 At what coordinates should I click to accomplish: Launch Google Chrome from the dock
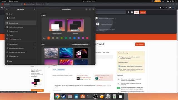pos(58,96)
